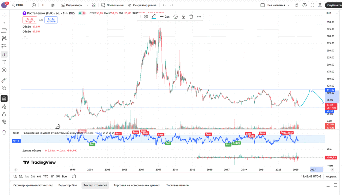342x195 pixels.
Task: Select the YTD time range
Action: [46, 177]
